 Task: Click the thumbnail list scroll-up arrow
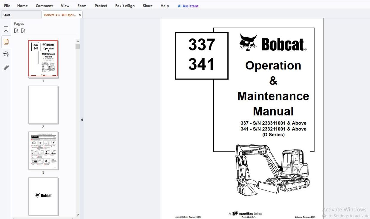[77, 41]
